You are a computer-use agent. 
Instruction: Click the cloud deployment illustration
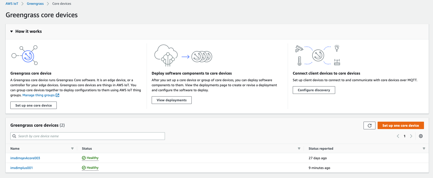coord(183,56)
